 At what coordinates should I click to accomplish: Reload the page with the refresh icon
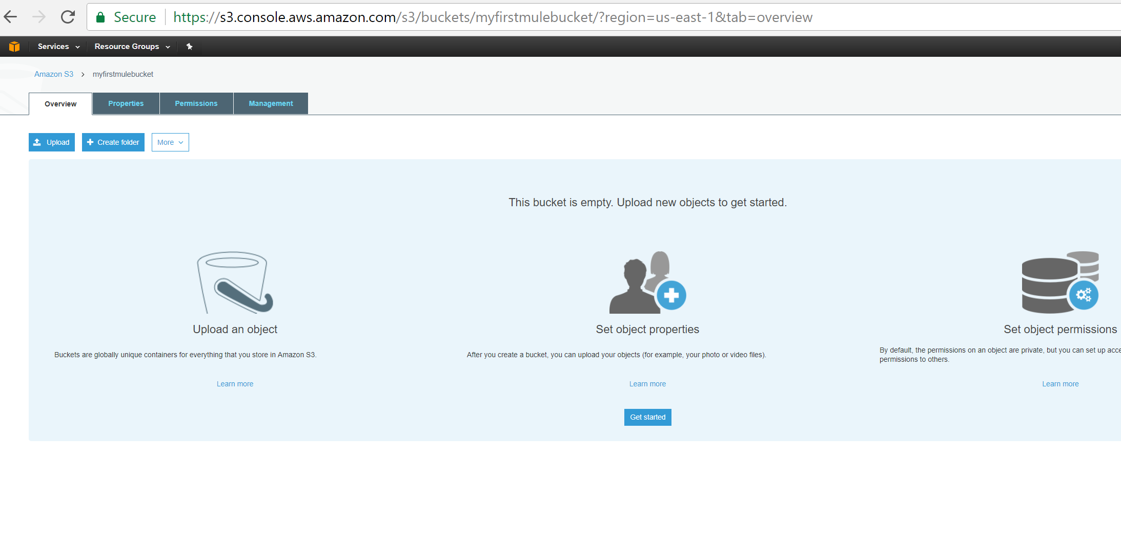point(68,17)
